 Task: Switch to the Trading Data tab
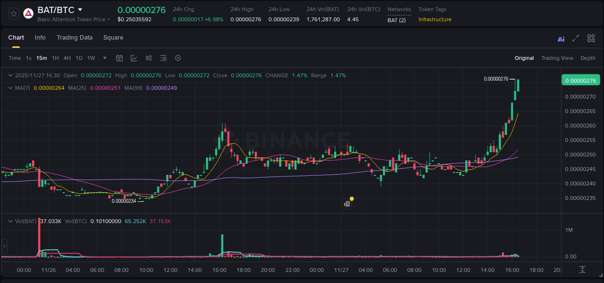[x=74, y=38]
